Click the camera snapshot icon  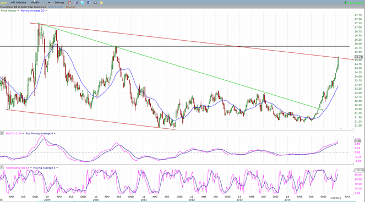95,3
